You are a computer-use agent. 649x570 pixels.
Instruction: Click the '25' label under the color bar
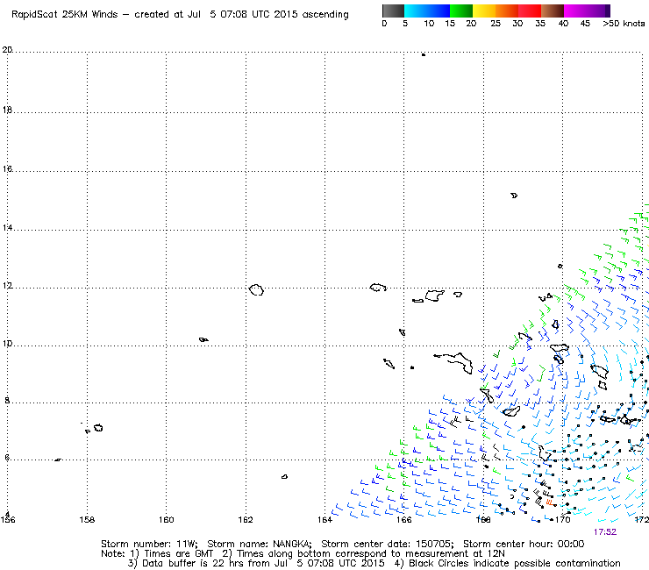click(x=496, y=24)
